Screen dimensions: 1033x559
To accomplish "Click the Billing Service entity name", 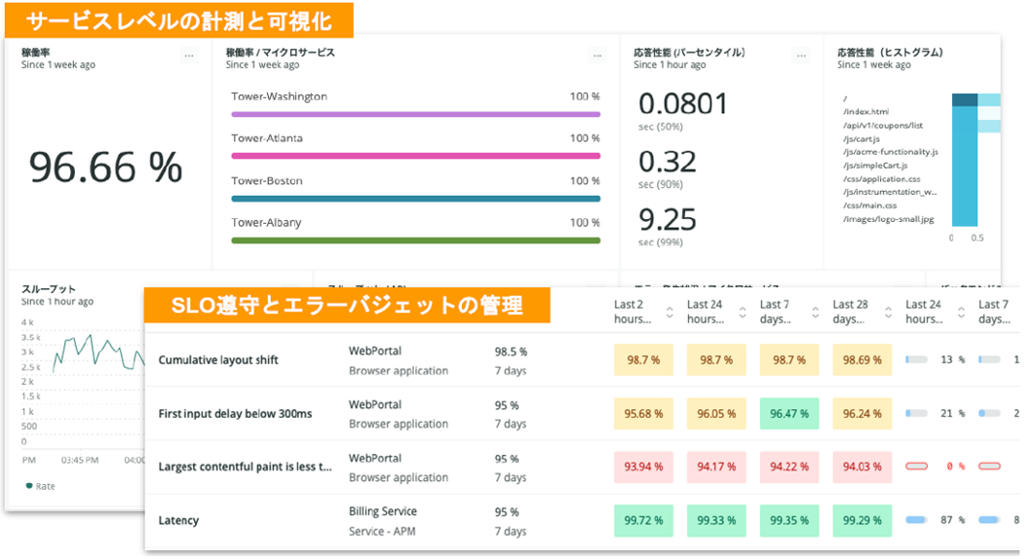I will click(x=382, y=511).
